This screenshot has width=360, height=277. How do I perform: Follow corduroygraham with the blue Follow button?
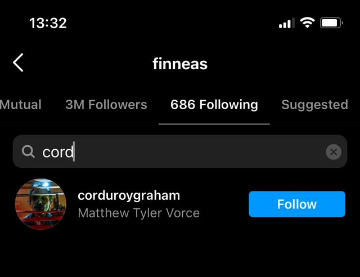(297, 204)
